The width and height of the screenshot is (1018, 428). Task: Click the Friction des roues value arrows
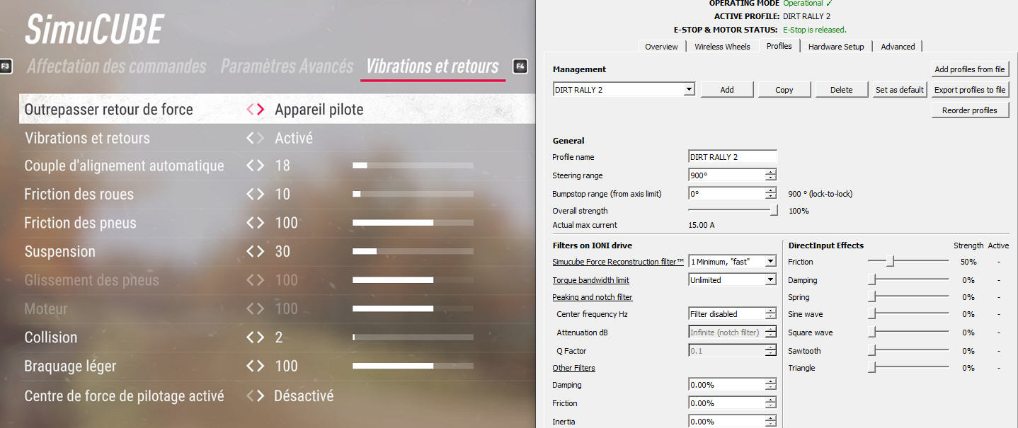[256, 194]
